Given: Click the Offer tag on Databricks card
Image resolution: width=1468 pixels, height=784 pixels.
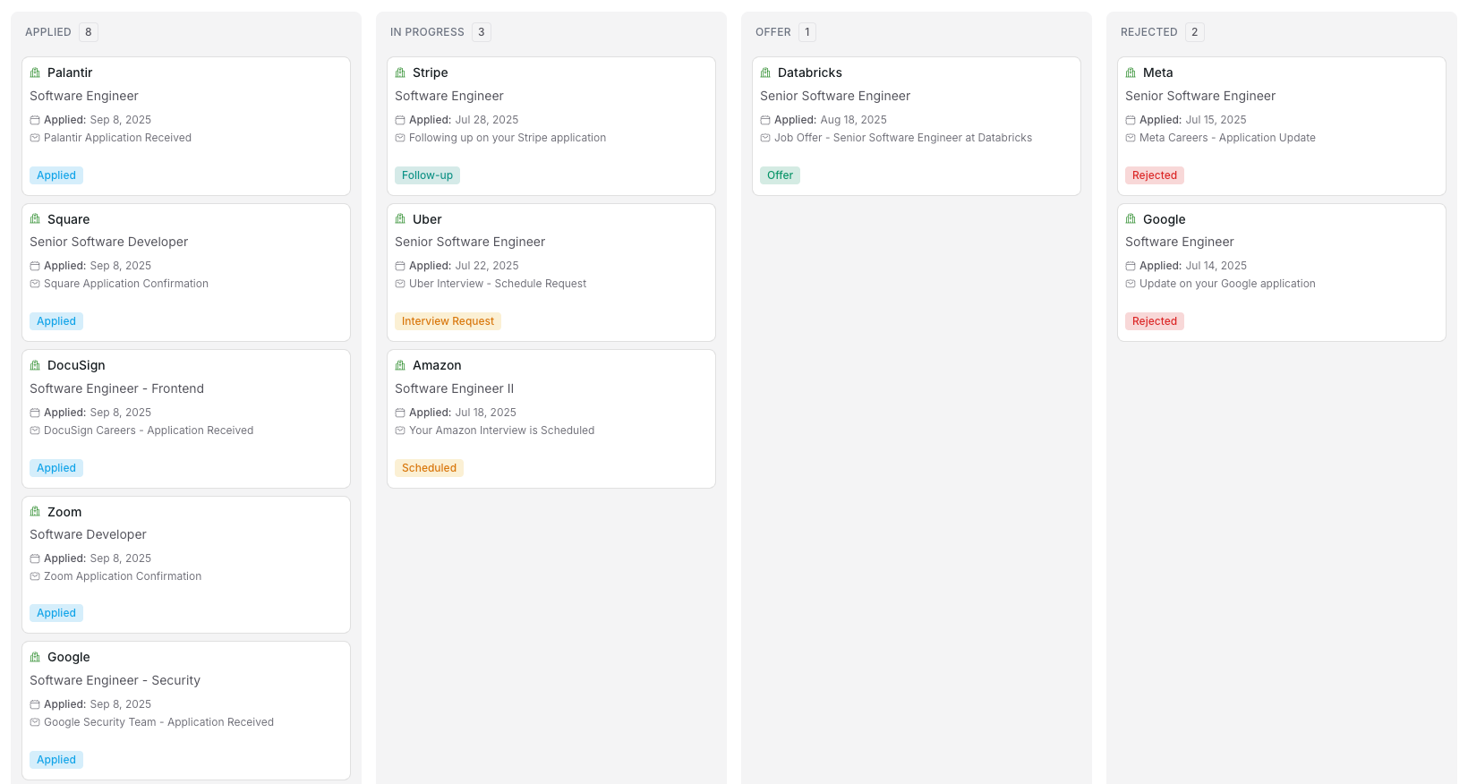Looking at the screenshot, I should [x=780, y=175].
